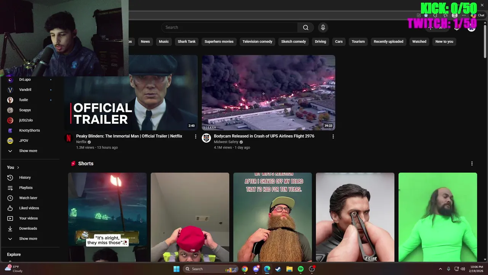488x275 pixels.
Task: Open File Explorer from the taskbar
Action: (289, 269)
